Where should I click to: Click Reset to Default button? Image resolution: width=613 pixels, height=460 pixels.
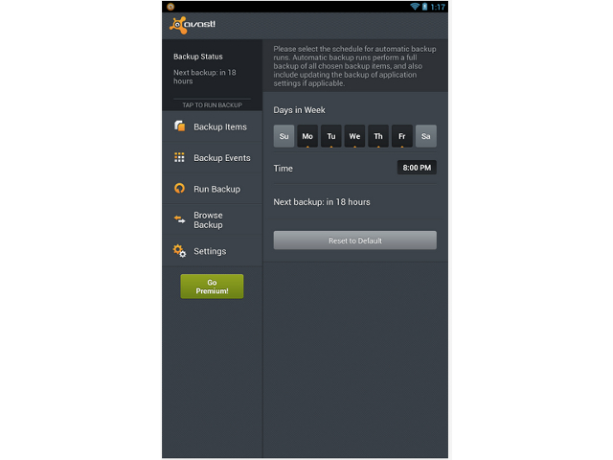point(355,241)
